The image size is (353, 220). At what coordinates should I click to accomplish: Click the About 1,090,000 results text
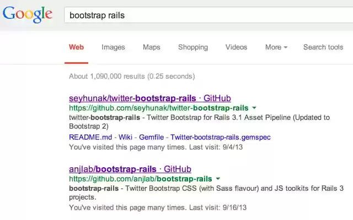coord(132,76)
